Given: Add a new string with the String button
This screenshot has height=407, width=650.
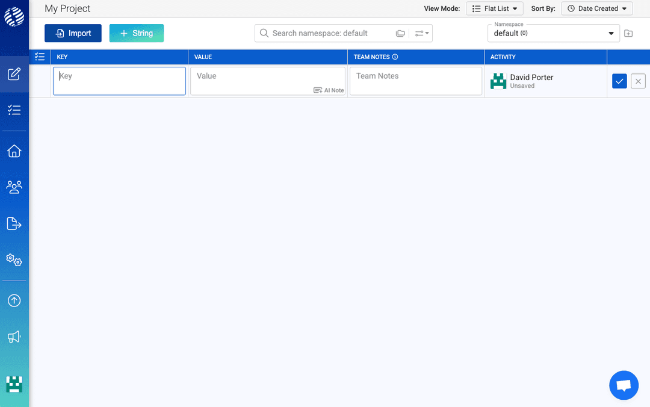Looking at the screenshot, I should (137, 33).
